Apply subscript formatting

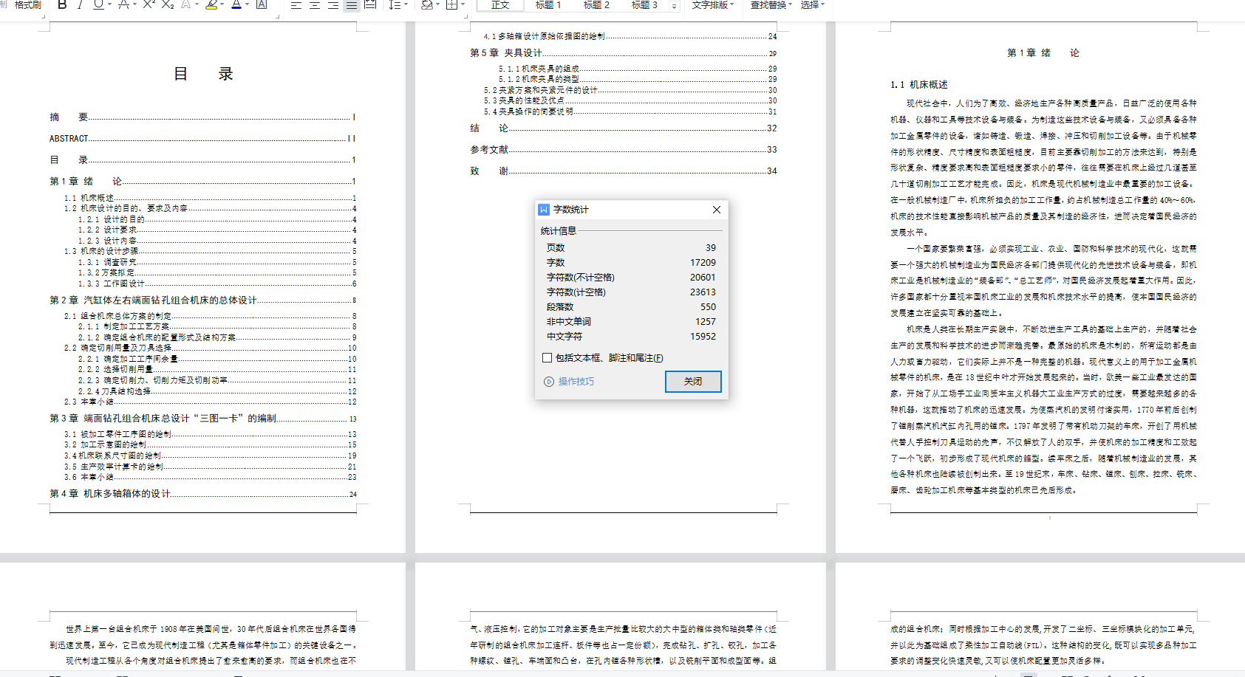click(168, 4)
